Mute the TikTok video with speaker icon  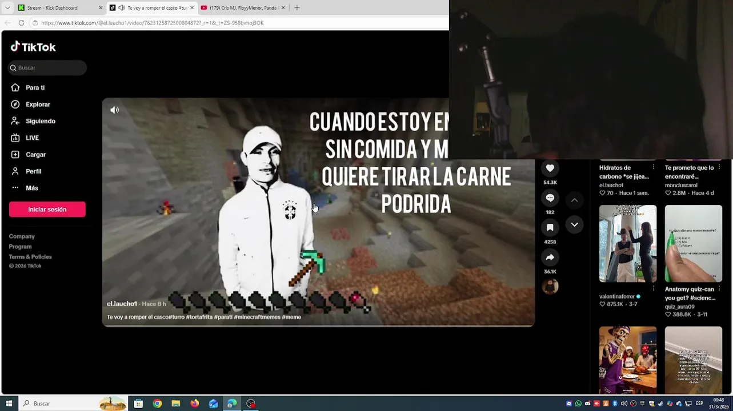[115, 110]
